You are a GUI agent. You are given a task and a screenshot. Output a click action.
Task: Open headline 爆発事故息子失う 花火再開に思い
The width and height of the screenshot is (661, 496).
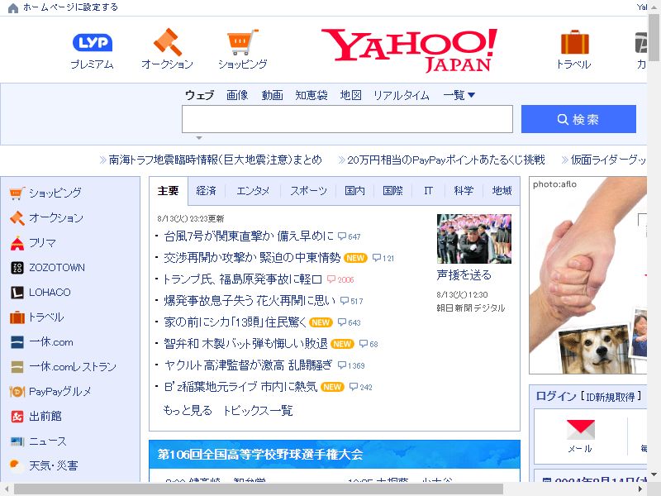point(250,301)
